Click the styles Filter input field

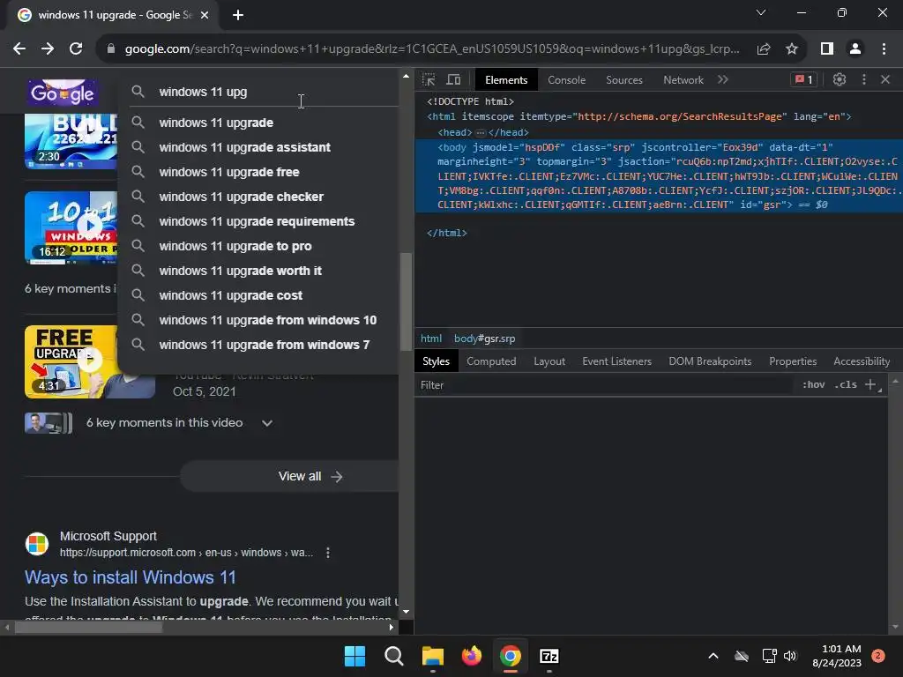[x=605, y=385]
